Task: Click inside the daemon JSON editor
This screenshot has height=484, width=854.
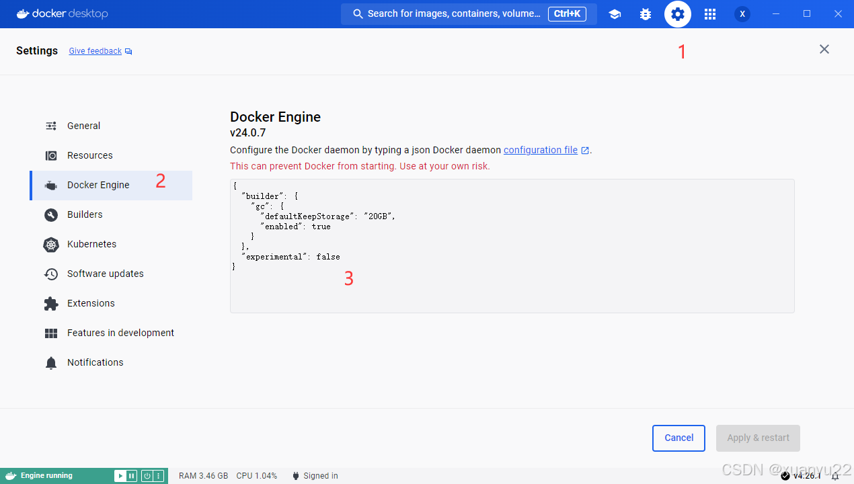Action: [x=512, y=246]
